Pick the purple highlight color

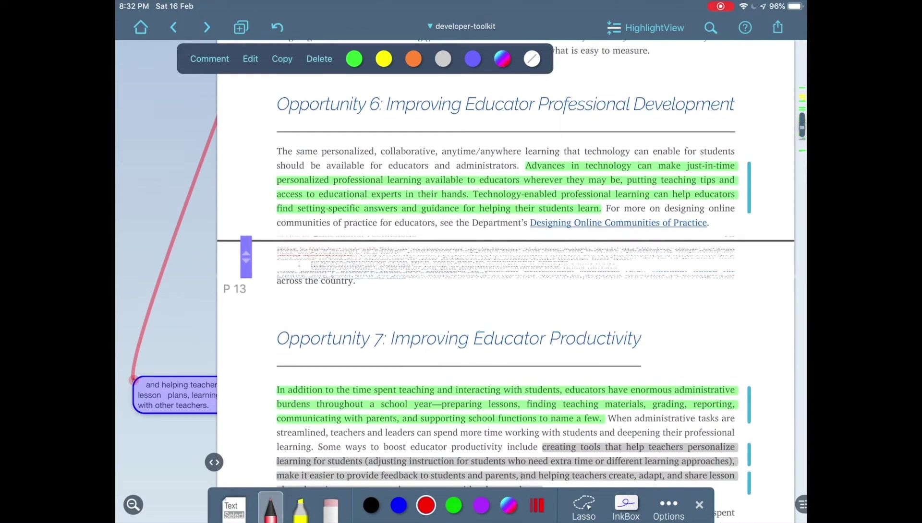pyautogui.click(x=473, y=59)
